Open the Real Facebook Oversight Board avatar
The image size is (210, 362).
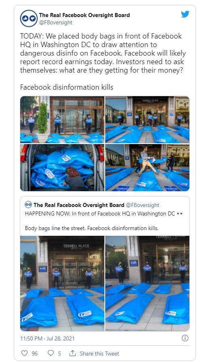(x=29, y=19)
